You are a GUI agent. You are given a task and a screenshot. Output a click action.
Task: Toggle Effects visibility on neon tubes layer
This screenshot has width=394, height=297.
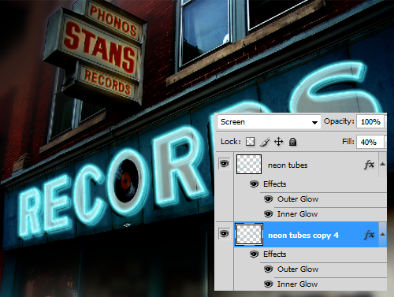254,184
